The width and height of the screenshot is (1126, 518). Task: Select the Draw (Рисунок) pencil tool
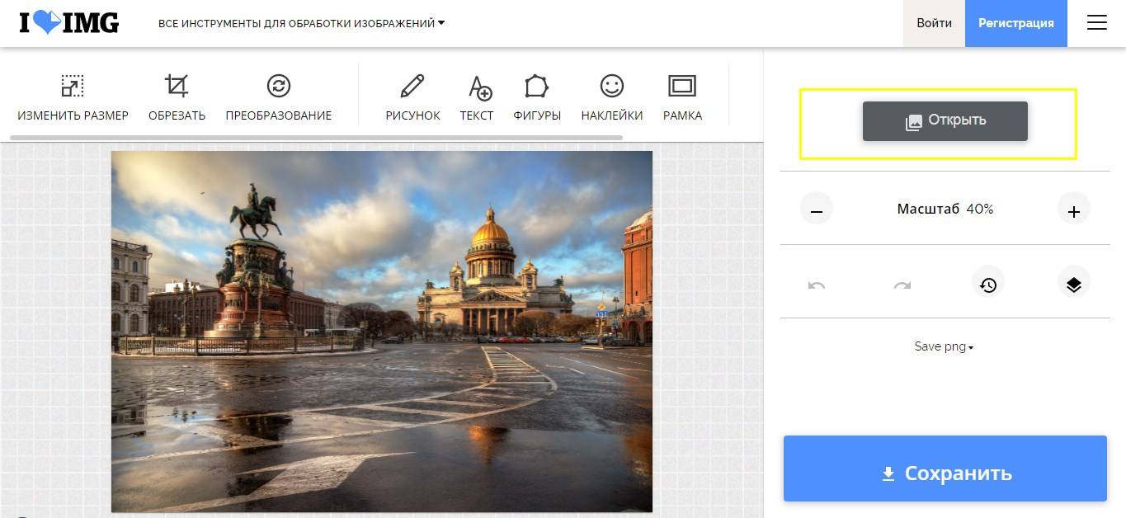pyautogui.click(x=412, y=97)
